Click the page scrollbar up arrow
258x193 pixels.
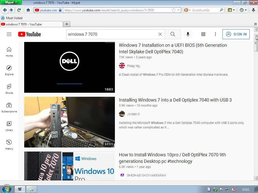(256, 30)
